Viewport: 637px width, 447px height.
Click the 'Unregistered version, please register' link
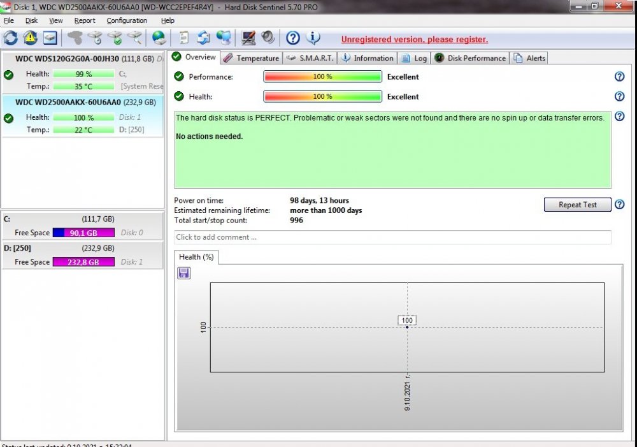(414, 40)
